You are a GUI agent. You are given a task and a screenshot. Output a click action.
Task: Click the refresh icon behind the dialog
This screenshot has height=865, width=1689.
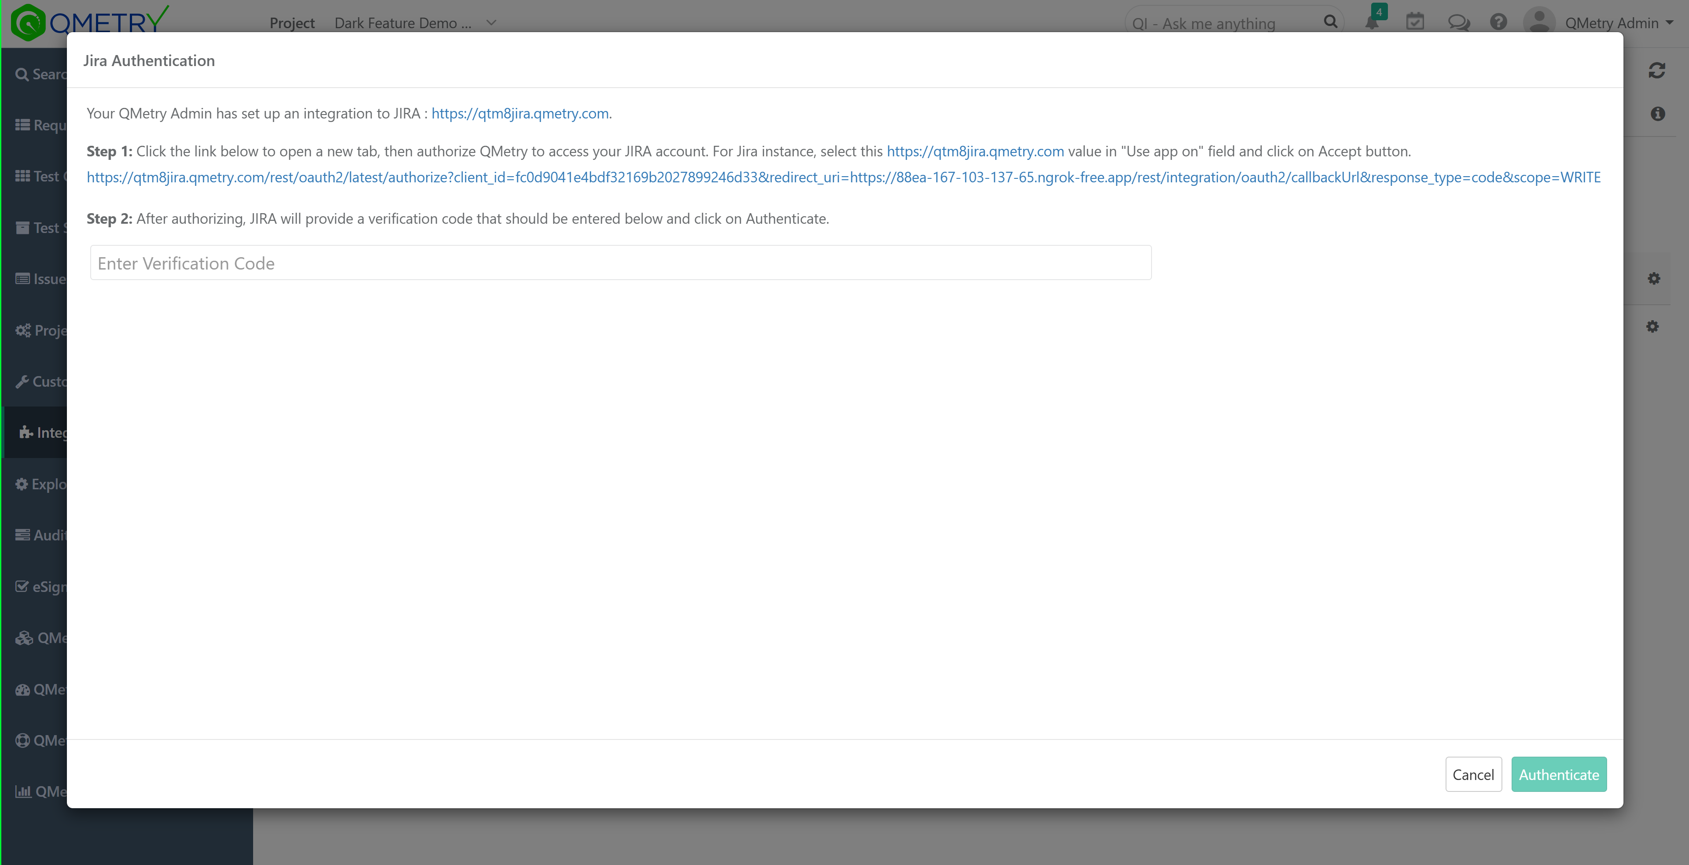coord(1657,70)
